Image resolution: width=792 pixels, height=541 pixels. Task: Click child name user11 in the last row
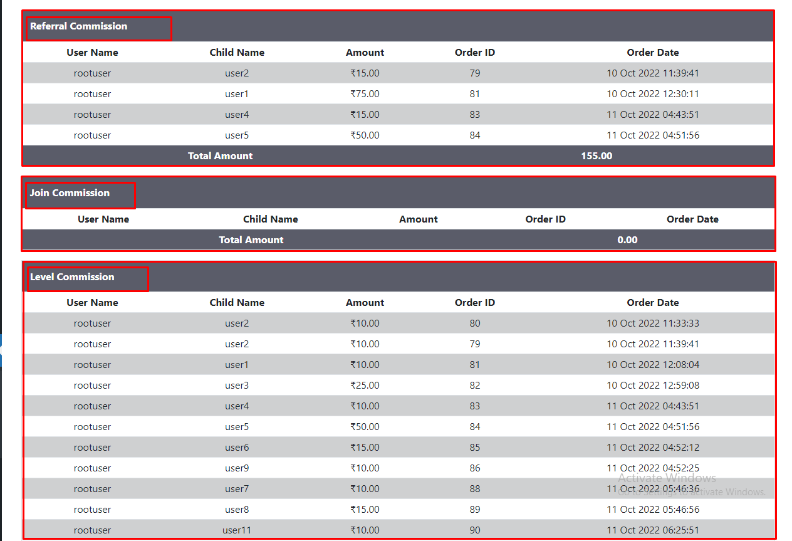click(x=237, y=530)
